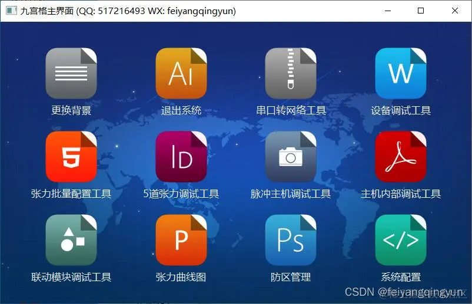Screen dimensions: 472x304
Task: Select the 设备调试工具 label
Action: [401, 110]
